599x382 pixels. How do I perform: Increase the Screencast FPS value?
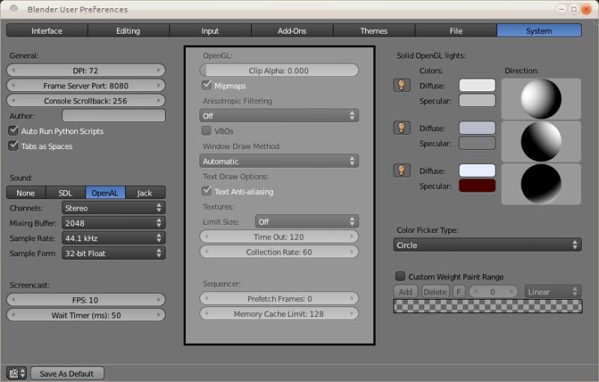click(158, 300)
